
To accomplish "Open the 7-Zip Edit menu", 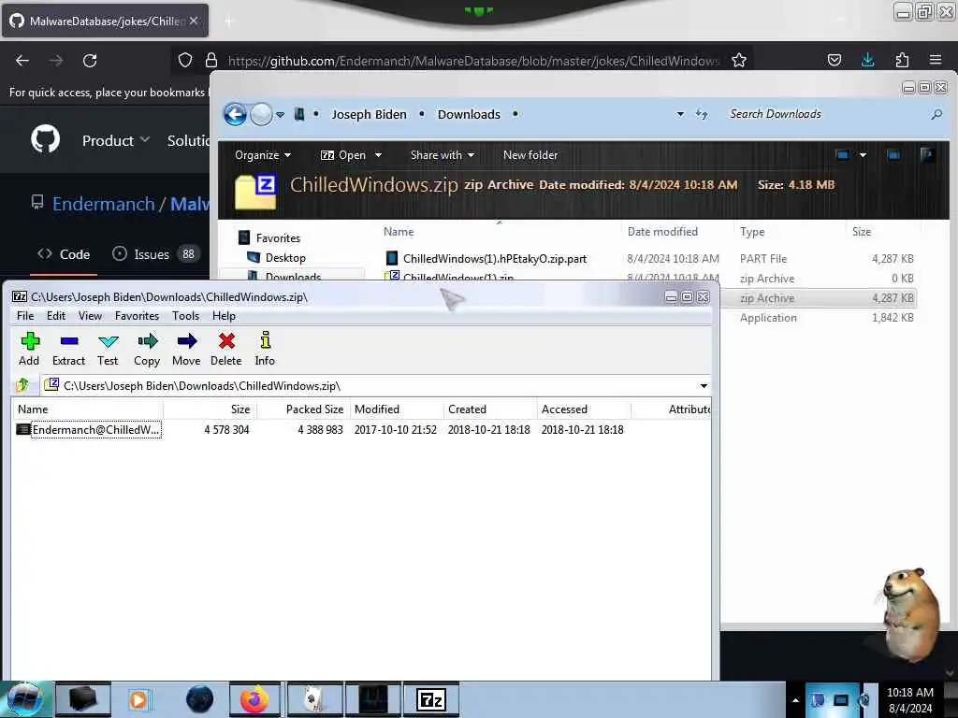I will pos(55,316).
